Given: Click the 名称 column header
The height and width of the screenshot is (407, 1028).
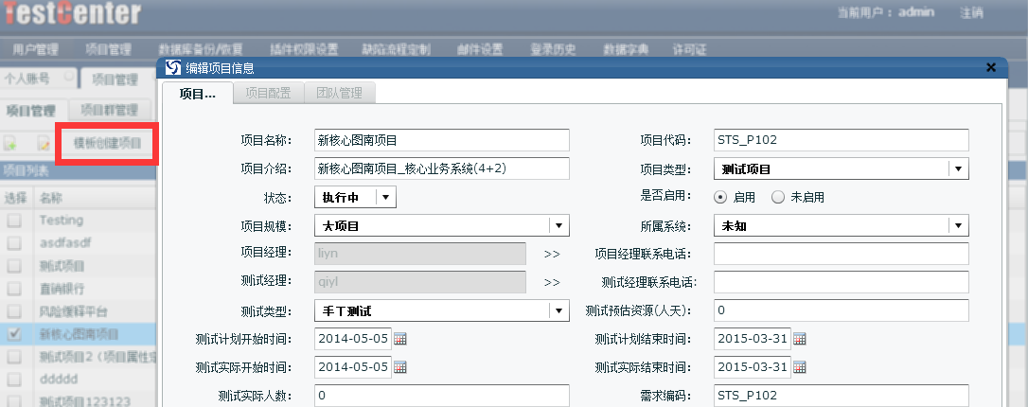Looking at the screenshot, I should coord(50,198).
